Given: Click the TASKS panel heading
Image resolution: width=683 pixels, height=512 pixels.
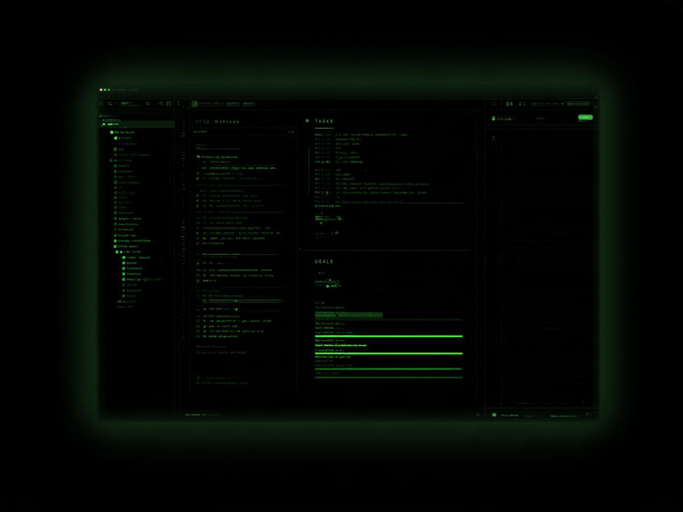Looking at the screenshot, I should pos(324,121).
